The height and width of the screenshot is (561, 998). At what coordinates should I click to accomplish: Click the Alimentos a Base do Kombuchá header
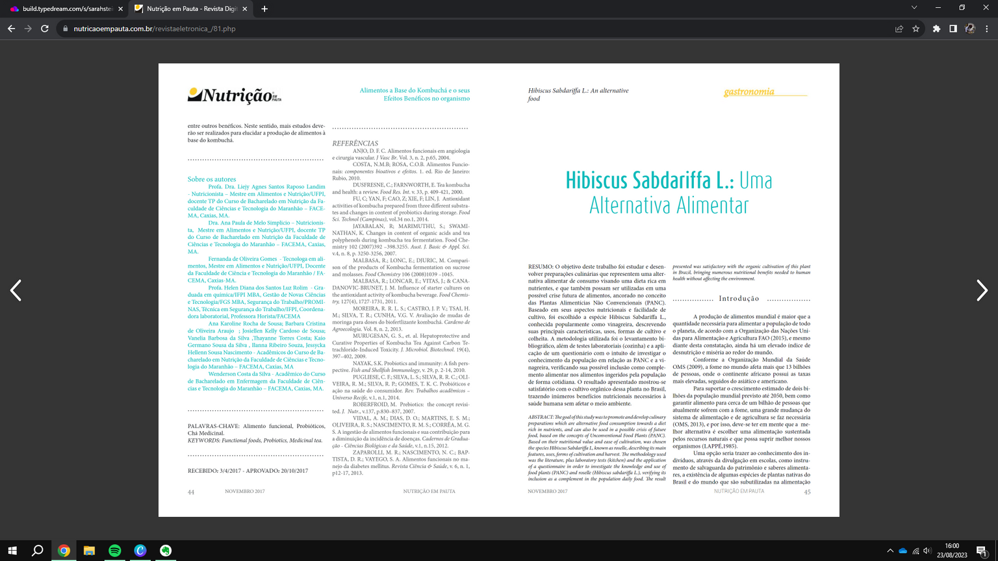point(415,94)
